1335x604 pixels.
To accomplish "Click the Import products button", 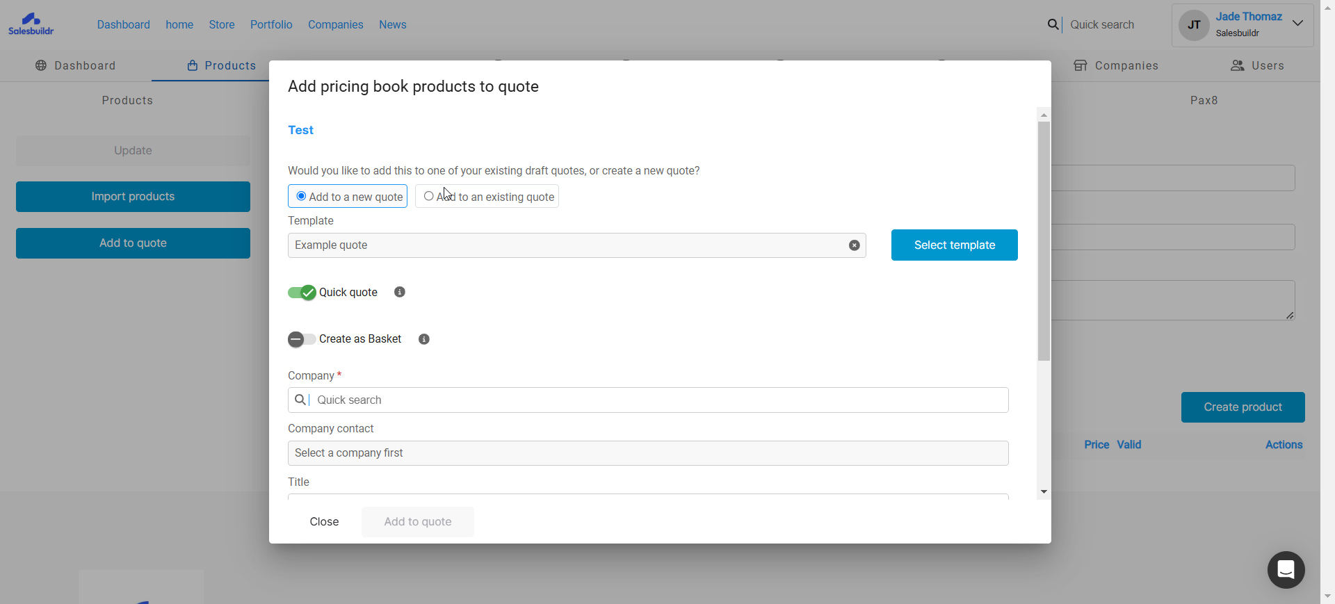I will [133, 197].
